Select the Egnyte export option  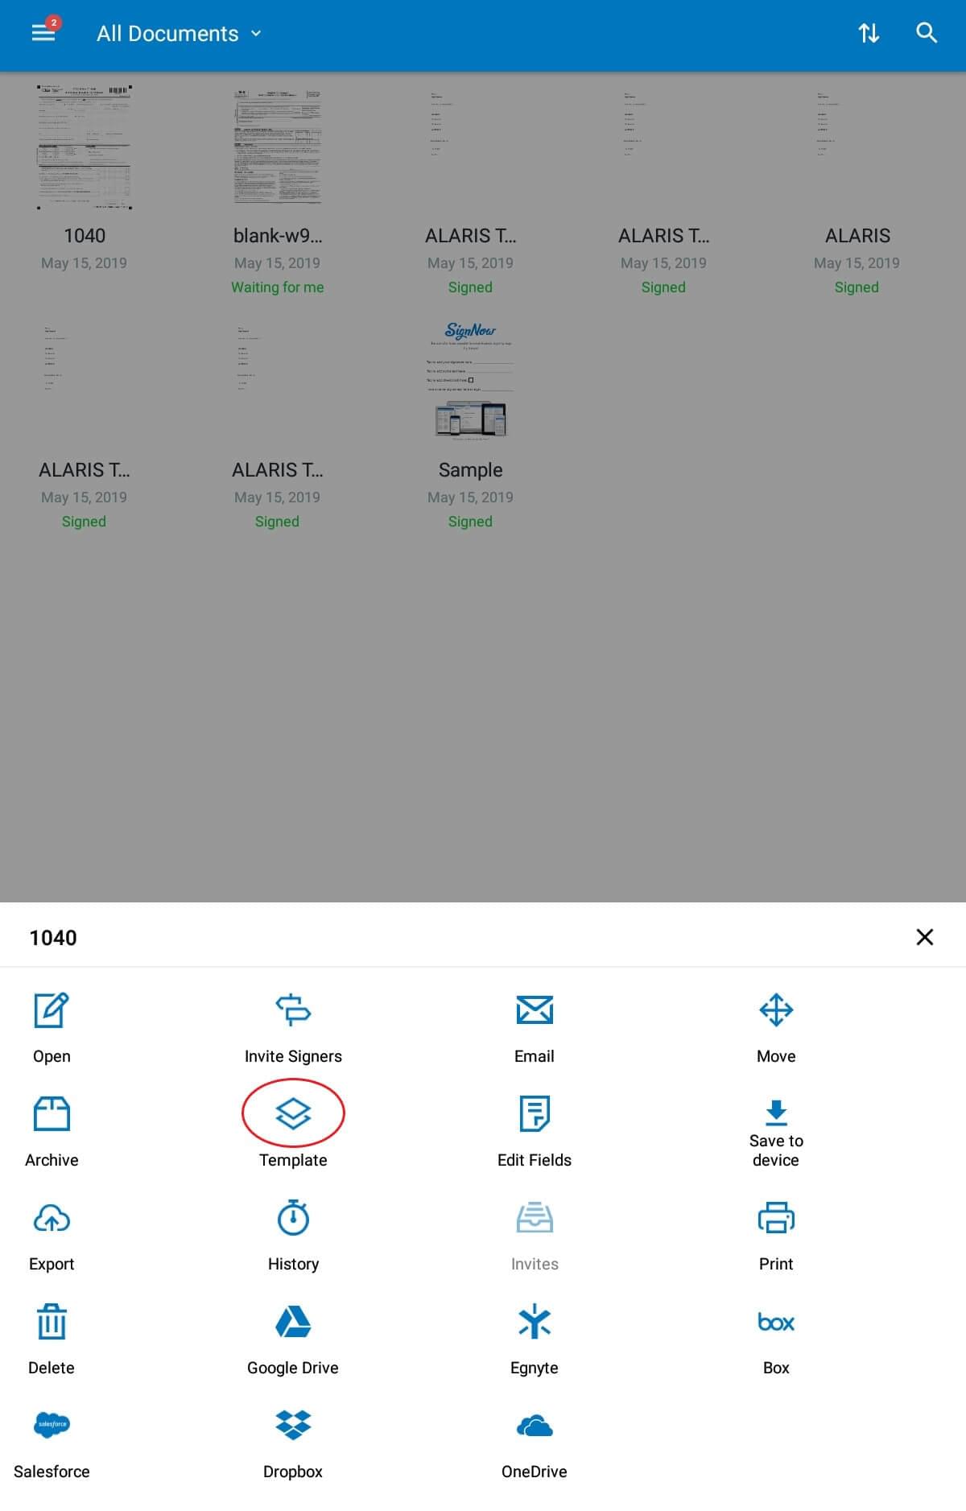(x=535, y=1322)
